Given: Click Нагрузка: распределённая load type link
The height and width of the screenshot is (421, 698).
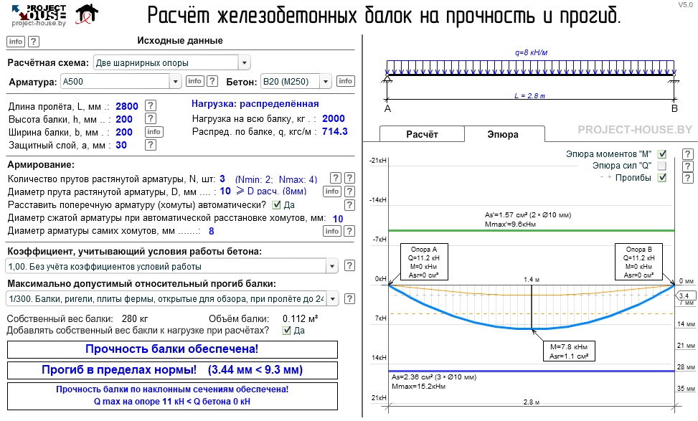Looking at the screenshot, I should coord(255,104).
